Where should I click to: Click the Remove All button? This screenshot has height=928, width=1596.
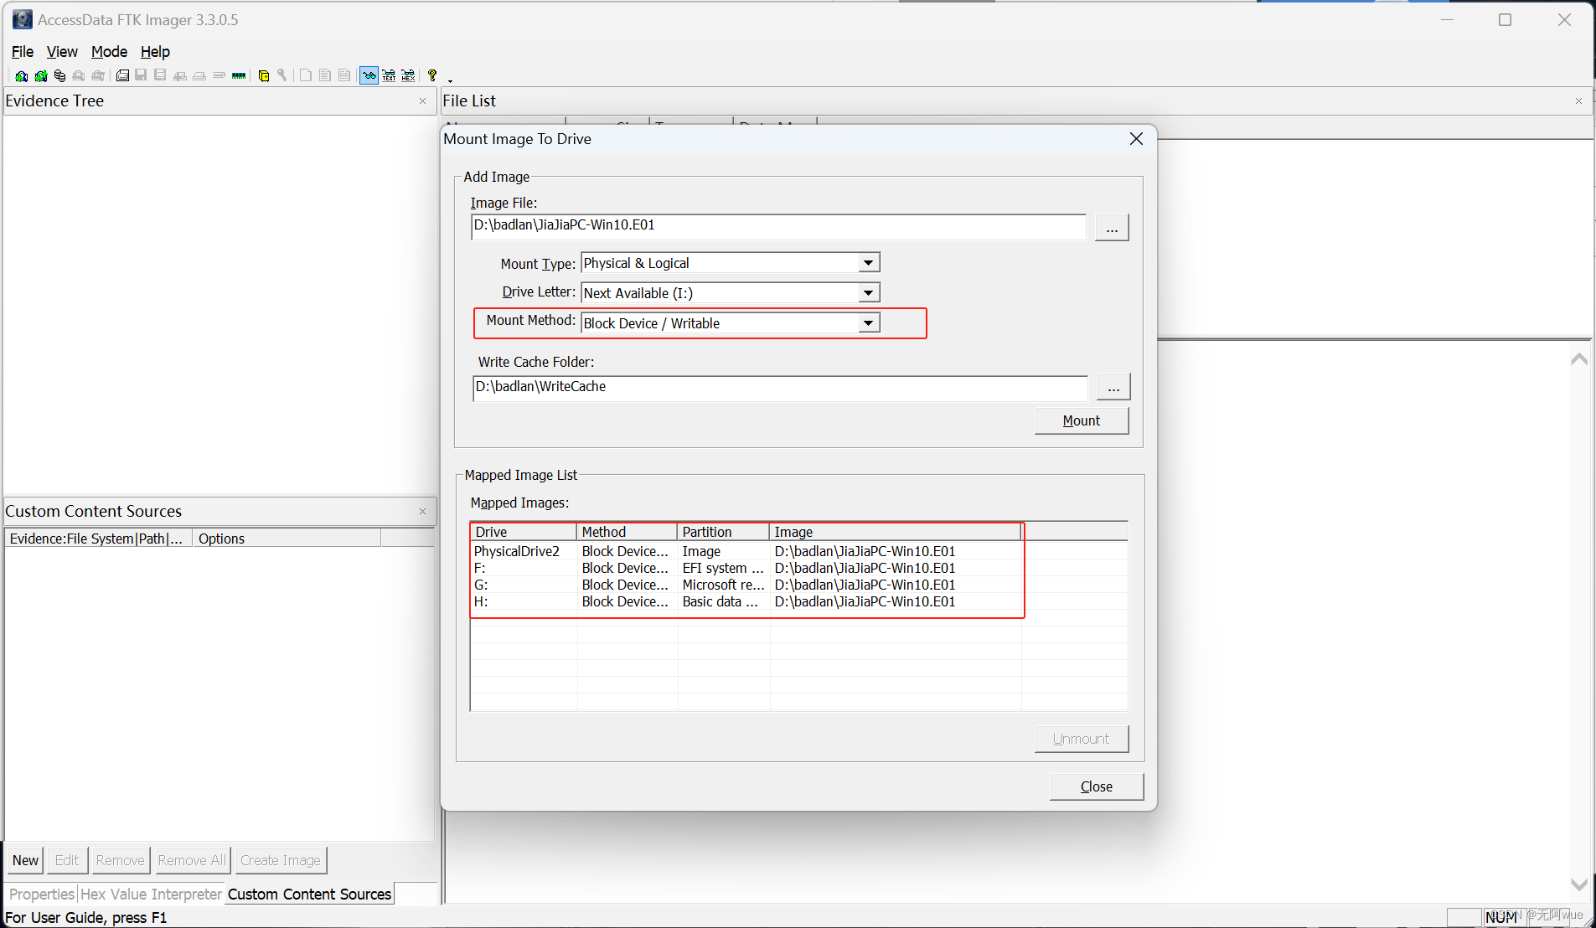click(192, 861)
